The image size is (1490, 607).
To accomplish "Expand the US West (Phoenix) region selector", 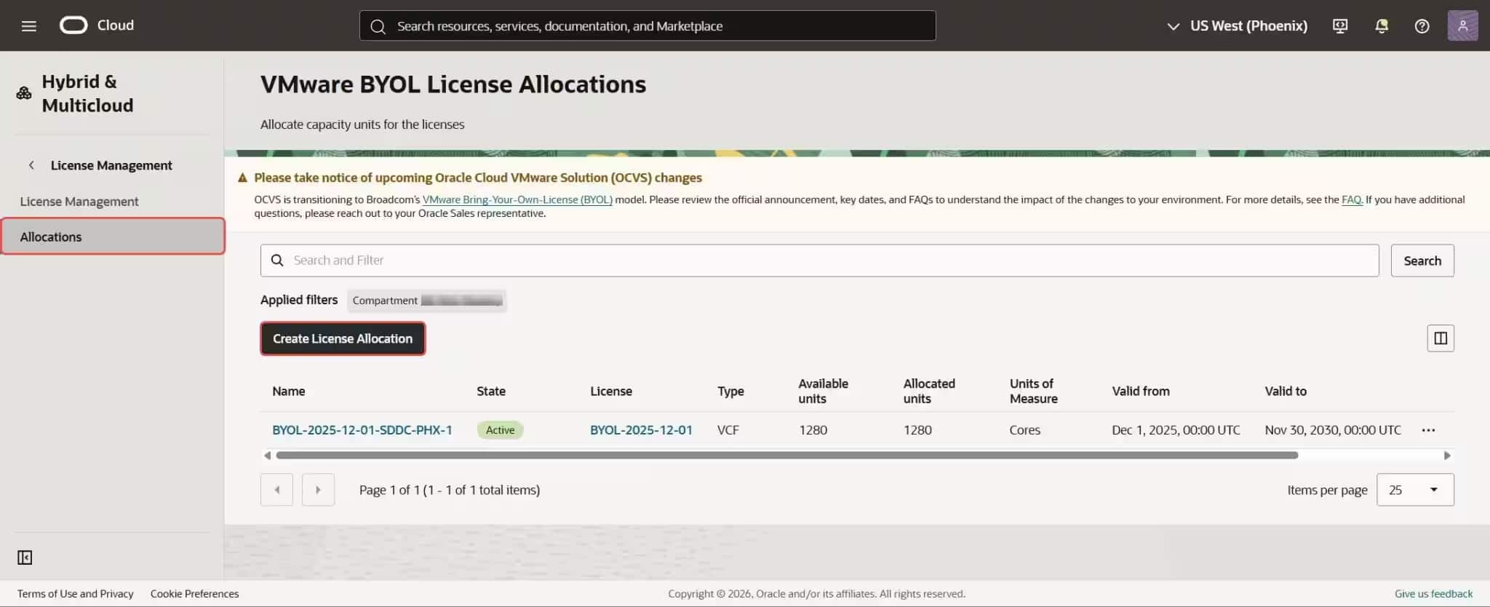I will point(1237,26).
